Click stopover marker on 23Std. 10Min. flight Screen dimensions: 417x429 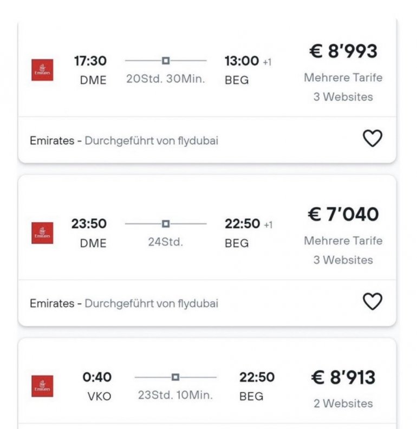(x=175, y=376)
